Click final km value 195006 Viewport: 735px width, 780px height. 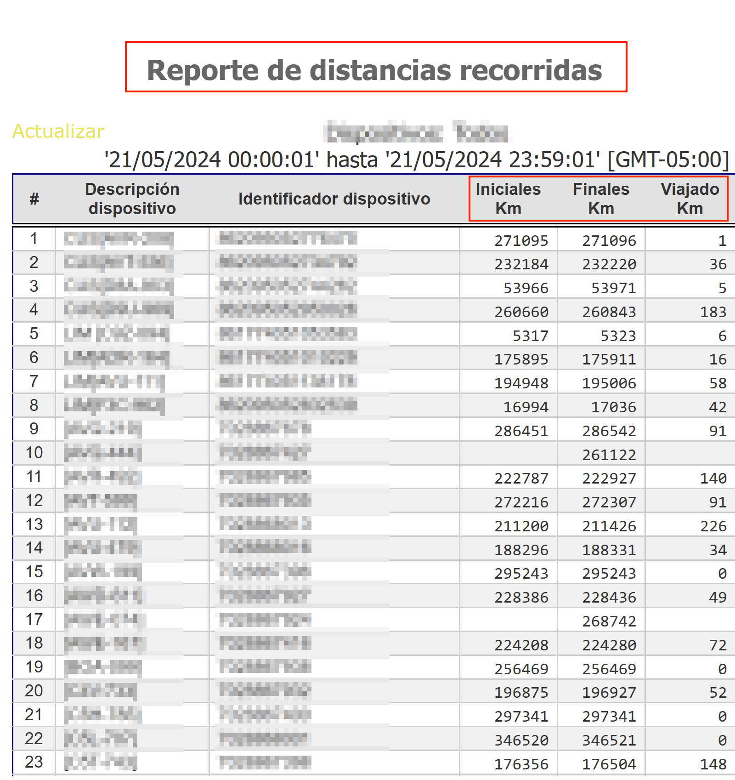point(609,383)
